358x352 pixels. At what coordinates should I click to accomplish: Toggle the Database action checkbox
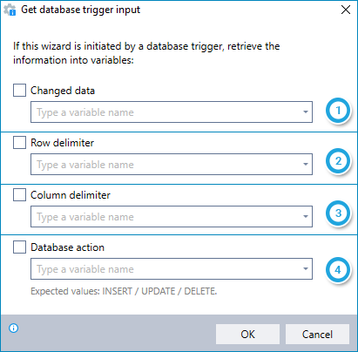19,247
